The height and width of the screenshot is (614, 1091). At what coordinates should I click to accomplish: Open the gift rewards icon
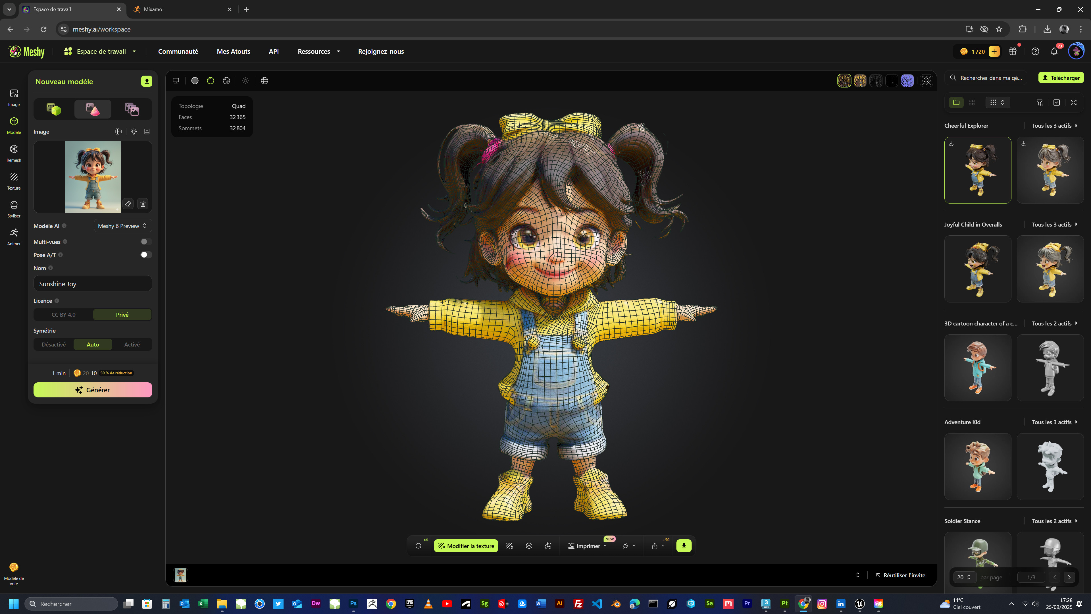click(x=1013, y=51)
